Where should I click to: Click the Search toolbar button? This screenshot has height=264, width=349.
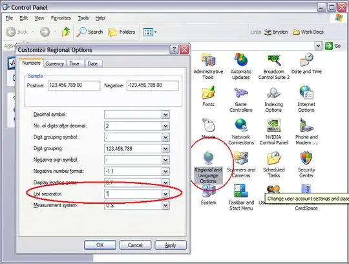[90, 32]
